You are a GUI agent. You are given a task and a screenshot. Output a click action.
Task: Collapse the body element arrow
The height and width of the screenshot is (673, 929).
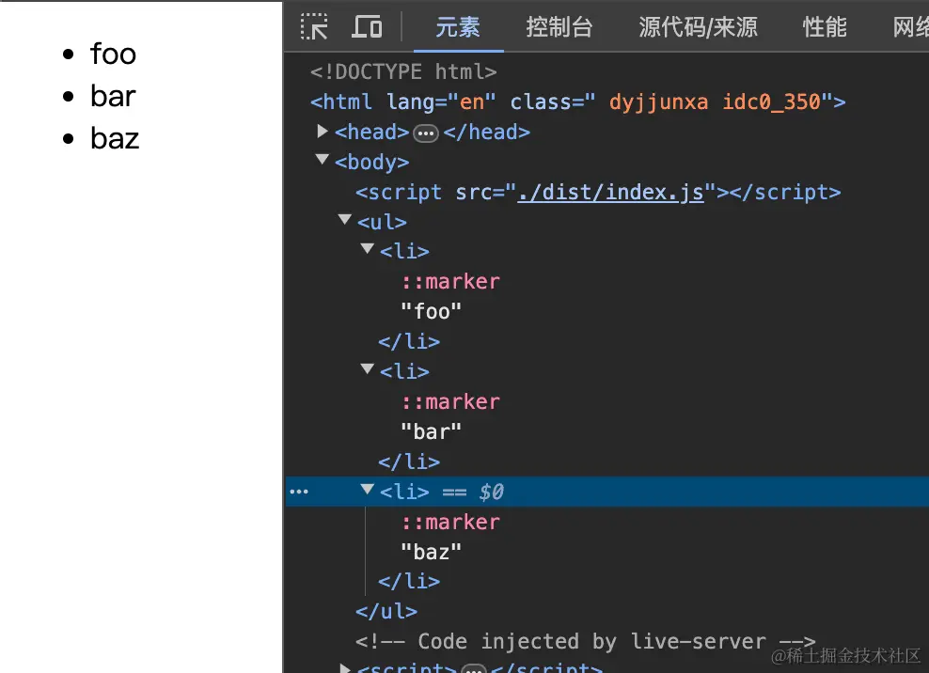(x=323, y=160)
